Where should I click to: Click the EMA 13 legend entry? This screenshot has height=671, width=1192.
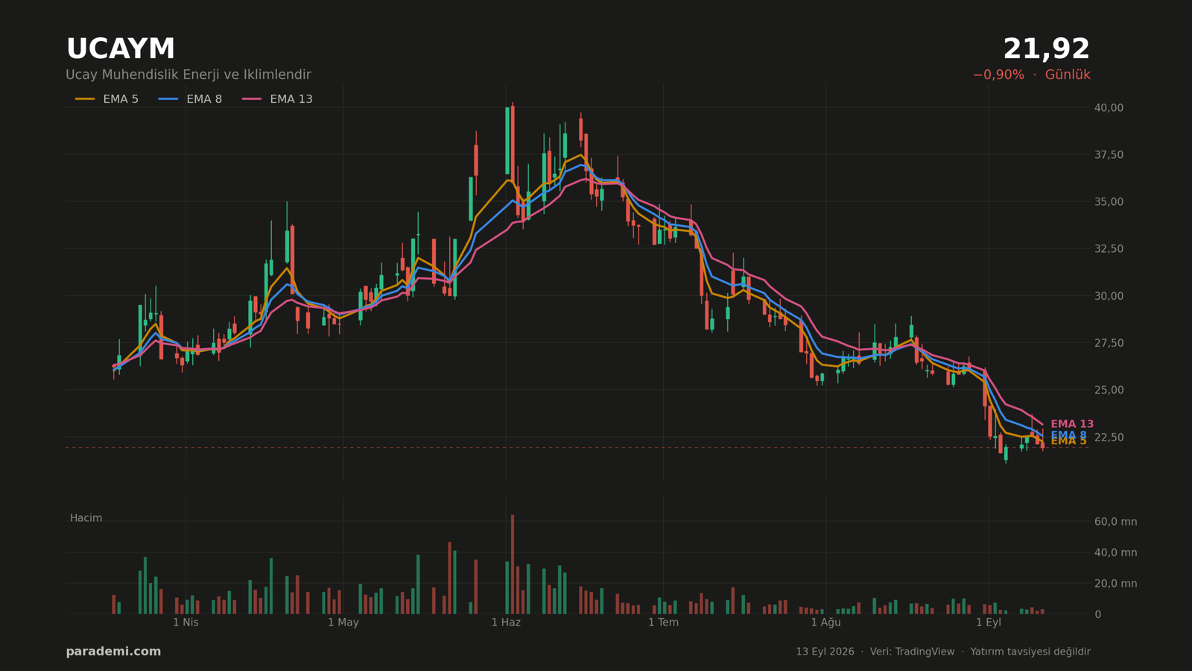click(x=277, y=99)
